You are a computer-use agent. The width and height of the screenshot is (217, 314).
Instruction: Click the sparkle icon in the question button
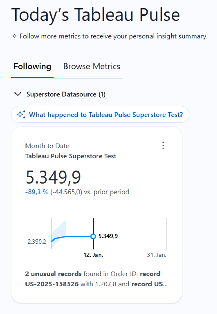21,115
